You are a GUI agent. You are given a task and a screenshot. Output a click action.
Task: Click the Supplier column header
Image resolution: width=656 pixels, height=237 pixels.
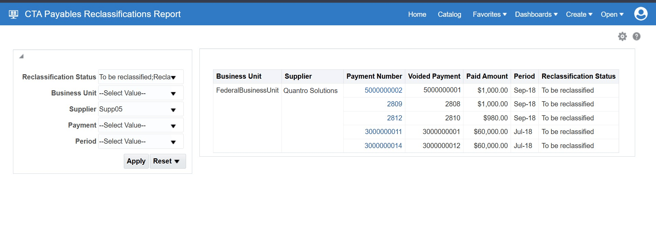pyautogui.click(x=313, y=77)
